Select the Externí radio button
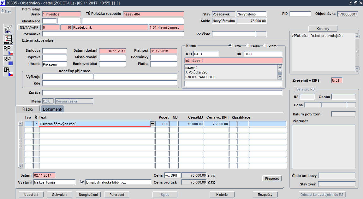Viewport: 363px width, 199px height. pos(264,46)
